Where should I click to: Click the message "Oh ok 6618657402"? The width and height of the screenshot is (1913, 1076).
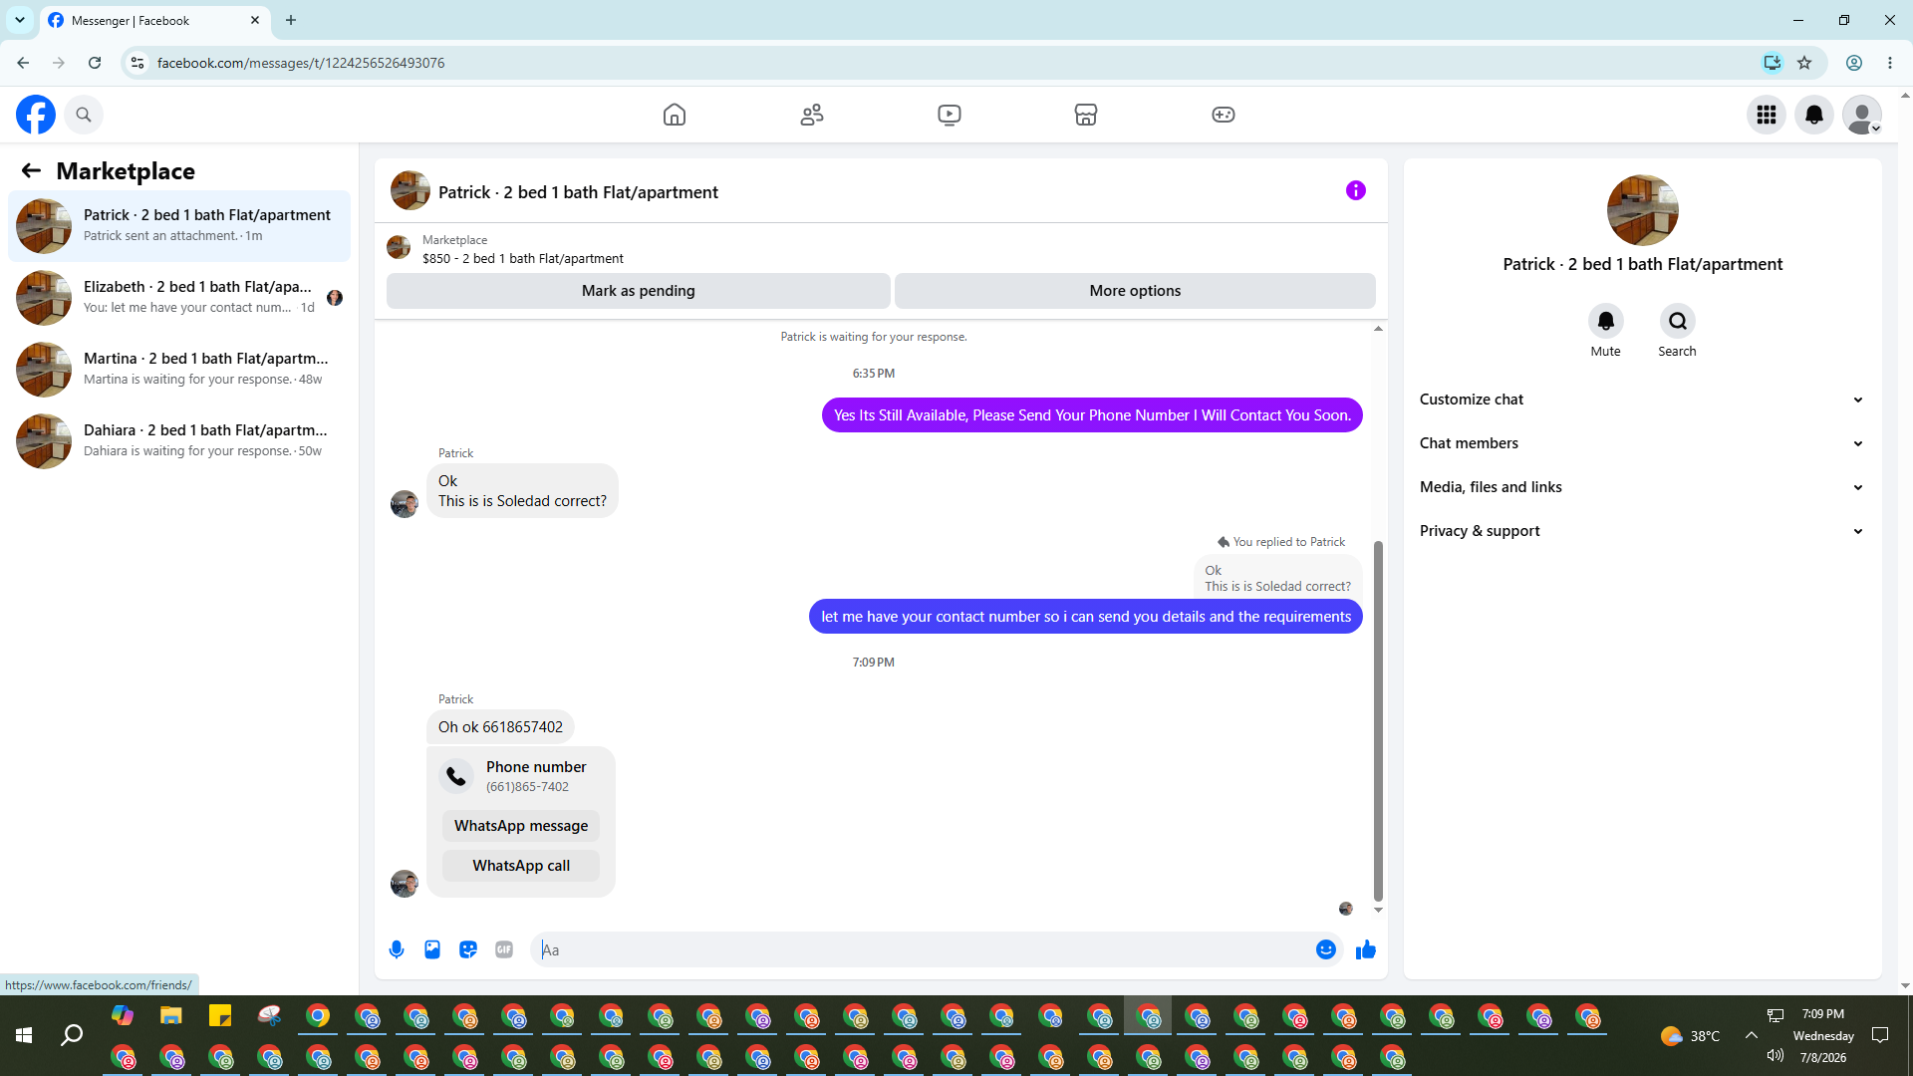pyautogui.click(x=500, y=727)
